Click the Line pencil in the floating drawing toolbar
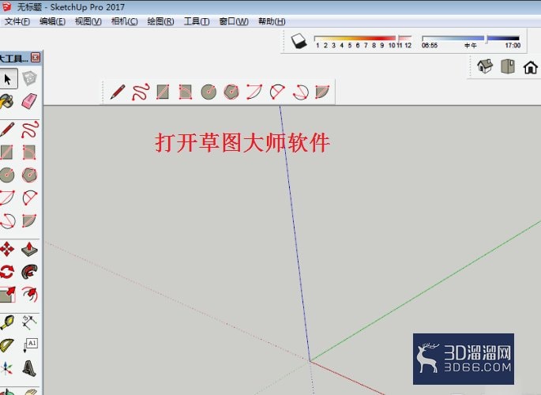Viewport: 541px width, 395px height. click(x=118, y=92)
